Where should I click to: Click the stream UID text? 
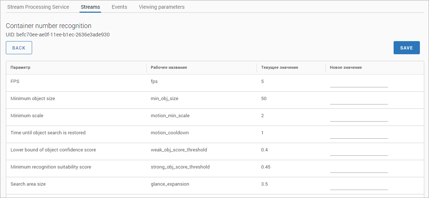(x=58, y=35)
